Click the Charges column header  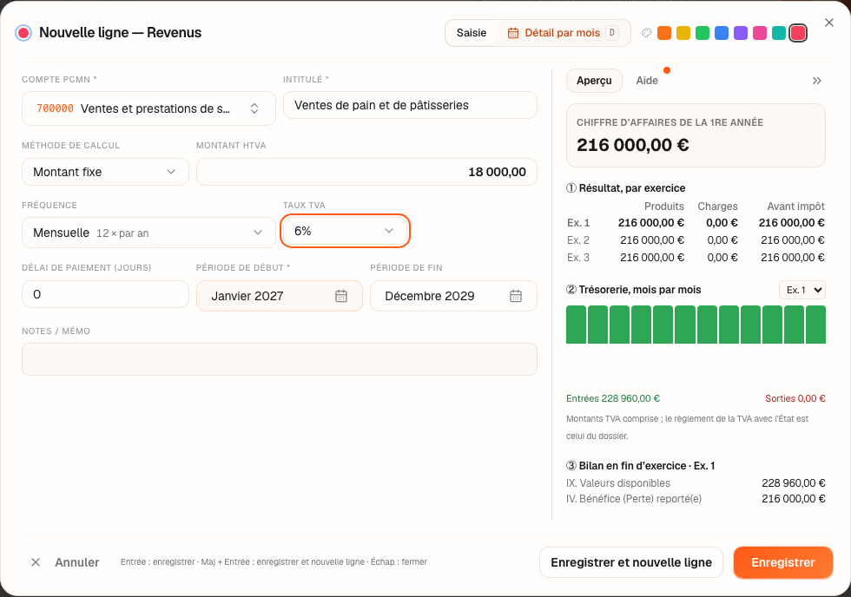717,206
